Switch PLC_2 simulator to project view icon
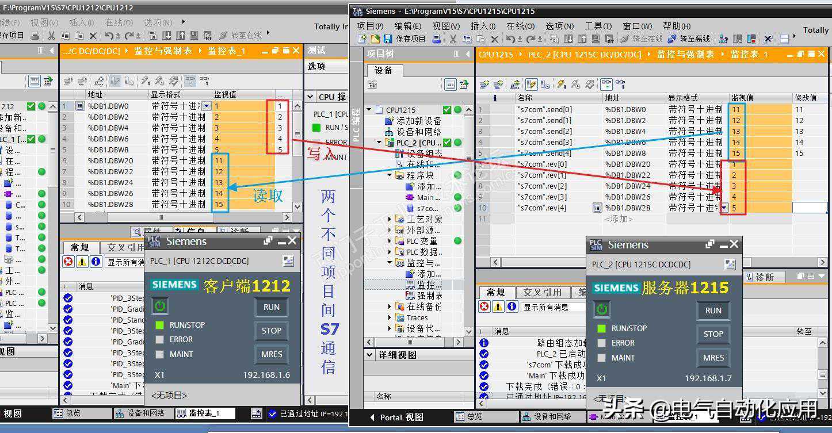 730,265
